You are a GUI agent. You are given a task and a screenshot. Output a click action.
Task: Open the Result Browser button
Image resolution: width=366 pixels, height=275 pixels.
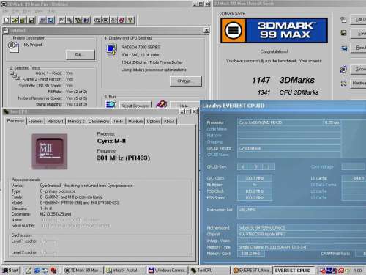tap(135, 106)
